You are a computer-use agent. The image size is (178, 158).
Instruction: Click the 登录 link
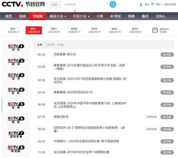click(x=147, y=5)
